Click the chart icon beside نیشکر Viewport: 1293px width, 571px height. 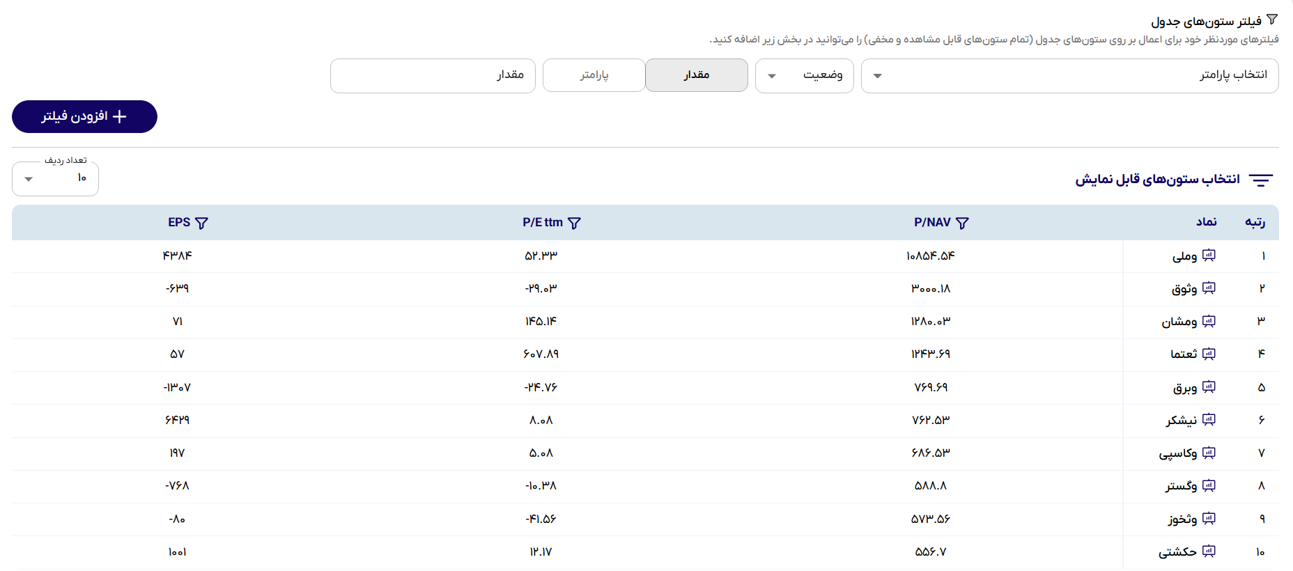click(1209, 420)
